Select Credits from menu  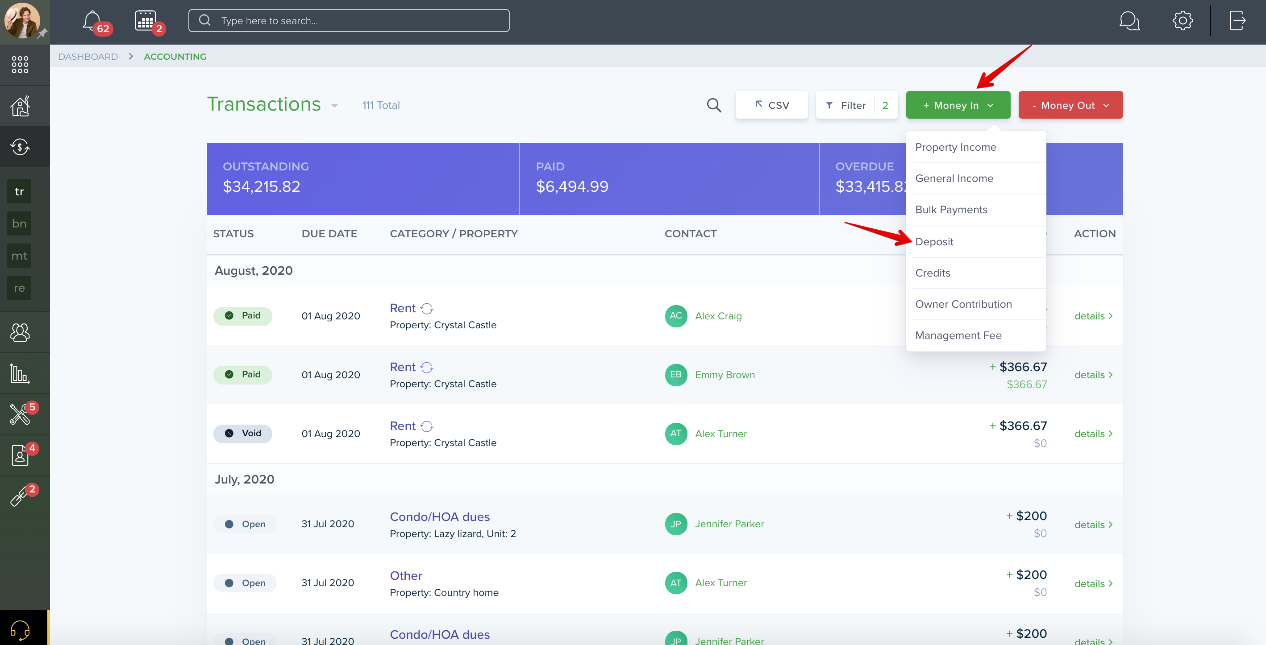932,273
